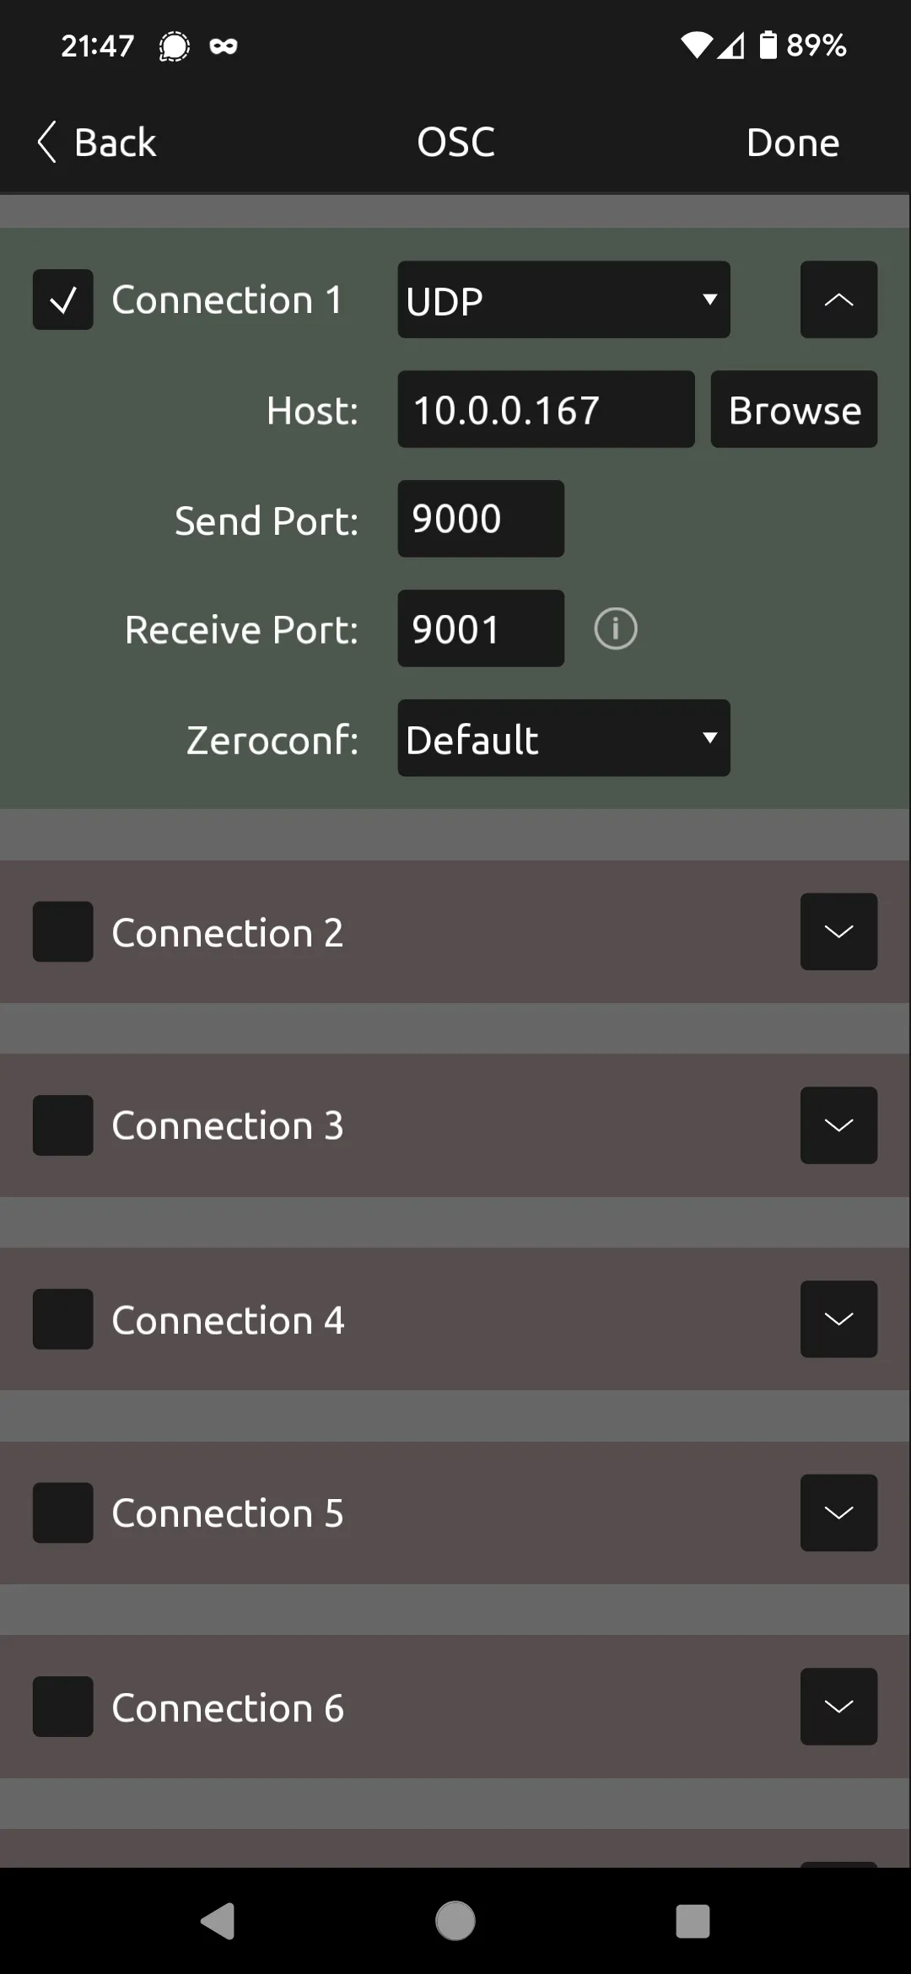911x1974 pixels.
Task: Expand Connection 6 with its down chevron
Action: tap(838, 1706)
